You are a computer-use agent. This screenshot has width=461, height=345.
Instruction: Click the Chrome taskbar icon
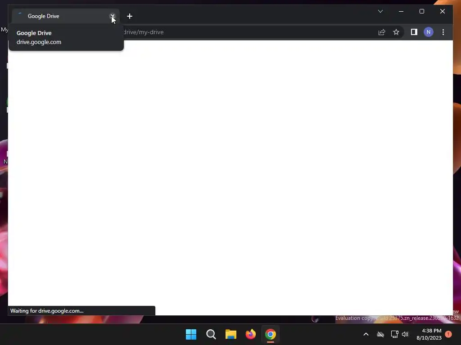click(271, 334)
